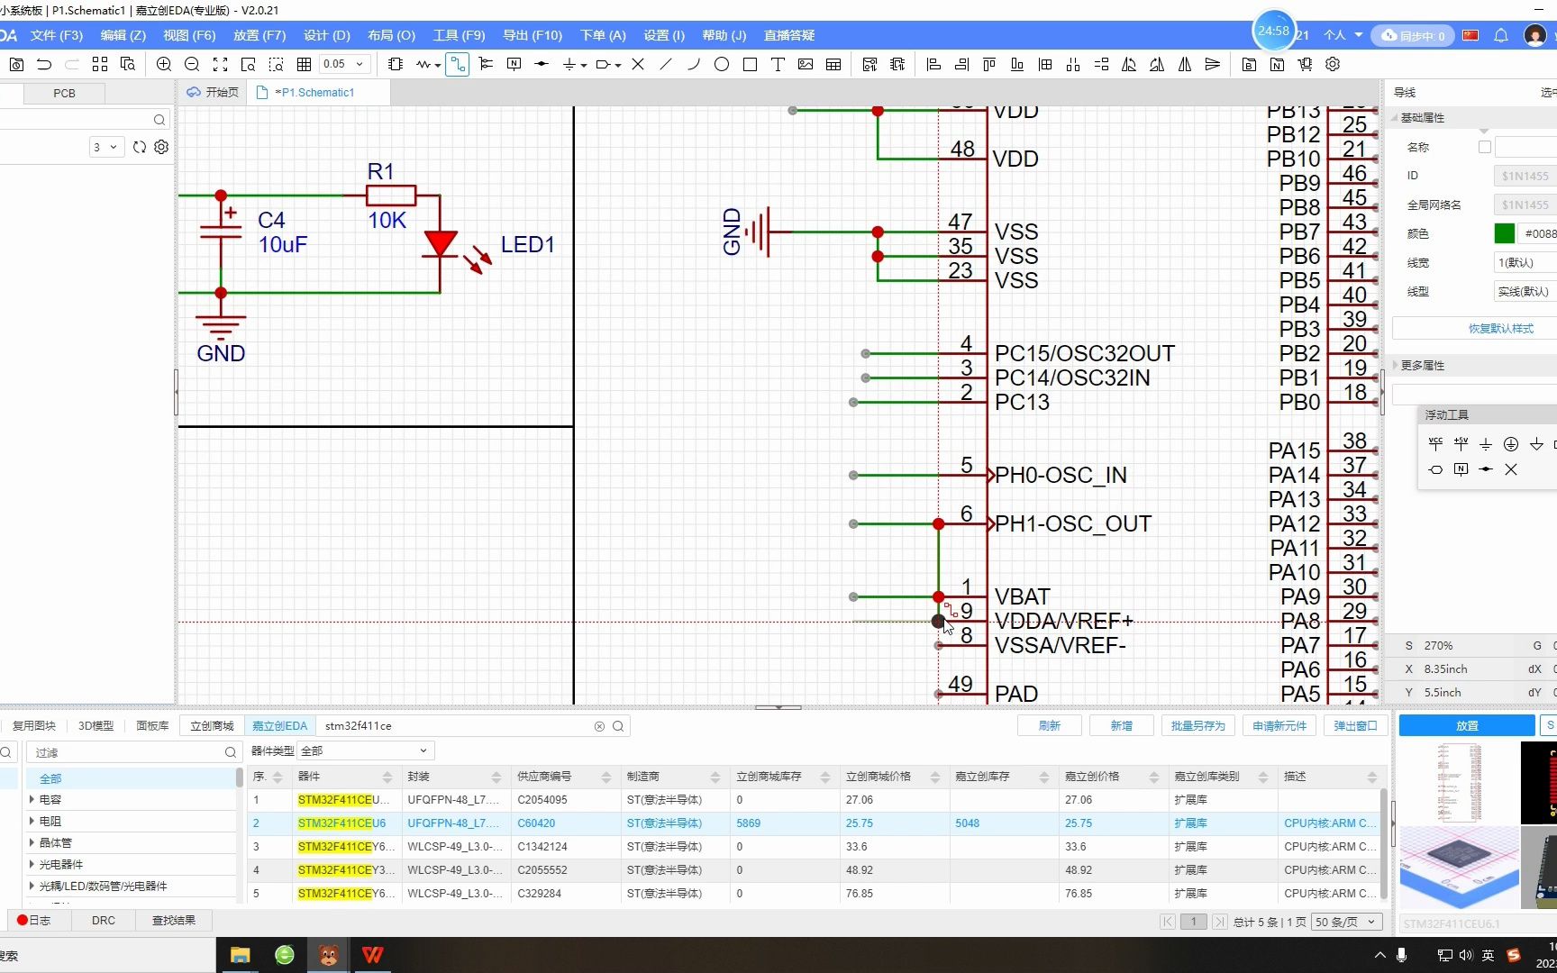Open the ground symbol dropdown arrow

pos(584,65)
